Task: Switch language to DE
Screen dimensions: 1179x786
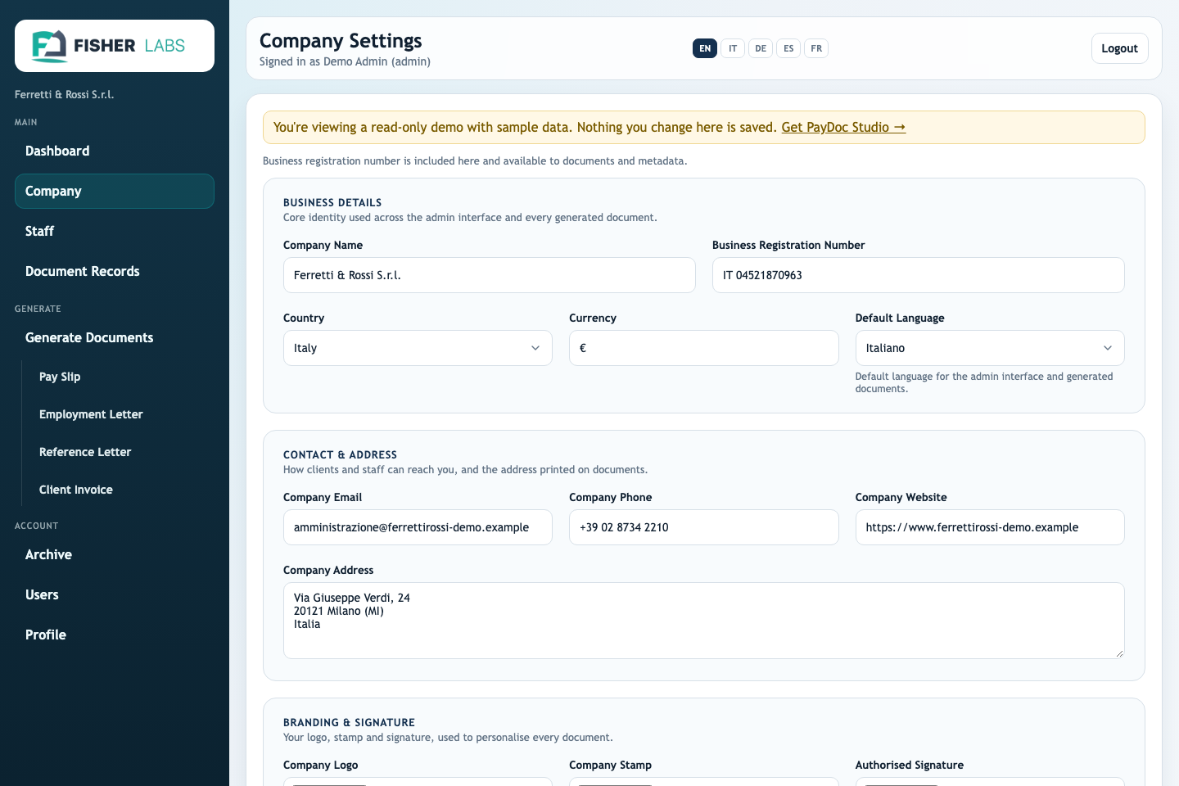Action: click(761, 48)
